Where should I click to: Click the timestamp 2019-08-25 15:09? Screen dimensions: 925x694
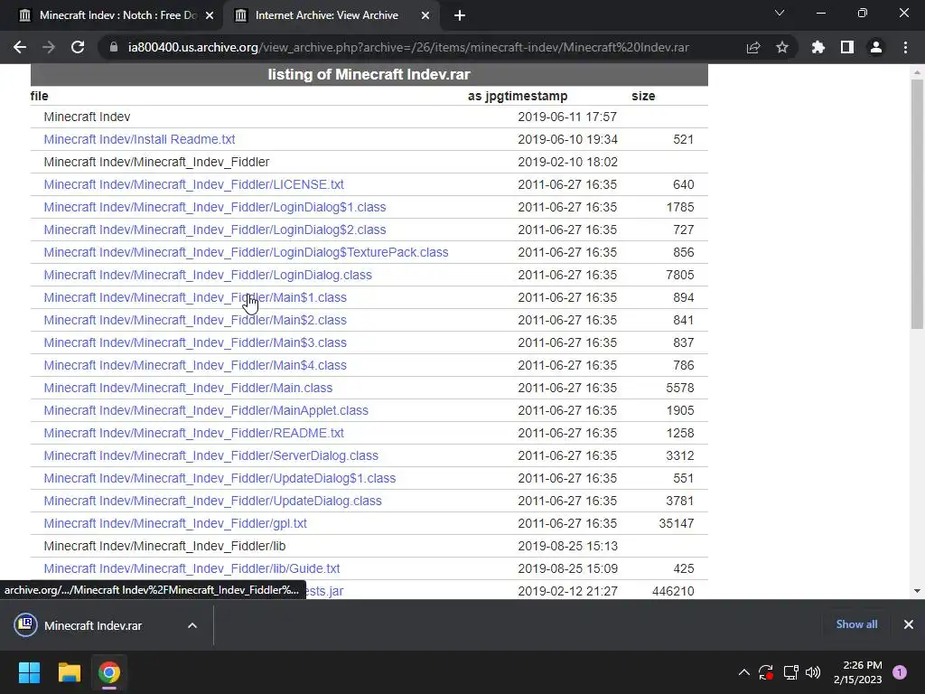[x=567, y=569]
